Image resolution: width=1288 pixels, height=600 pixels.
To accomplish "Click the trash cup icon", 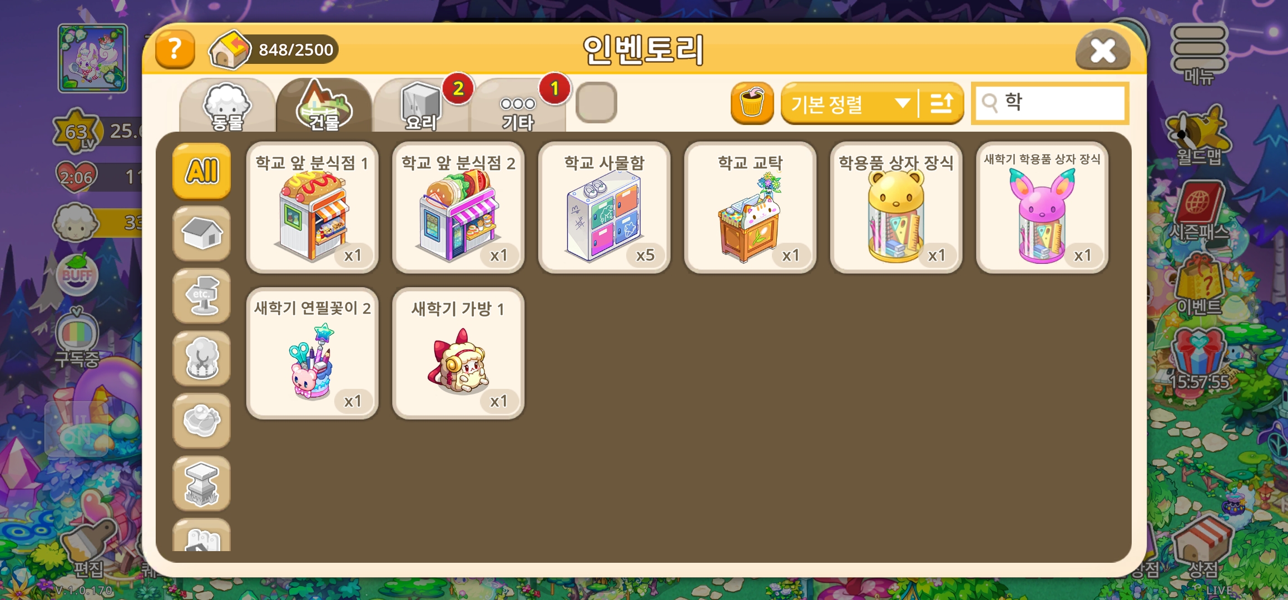I will (x=752, y=103).
